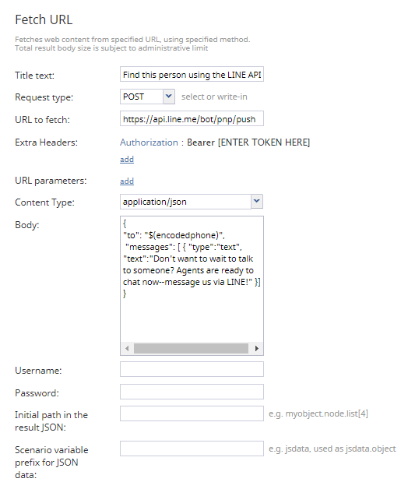Expand the Content Type dropdown arrow
Screen dimensions: 401x482
(x=257, y=202)
